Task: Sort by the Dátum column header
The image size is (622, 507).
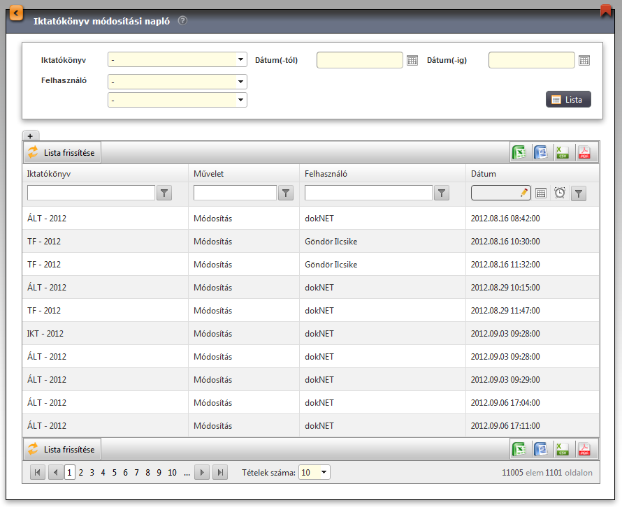Action: coord(484,174)
